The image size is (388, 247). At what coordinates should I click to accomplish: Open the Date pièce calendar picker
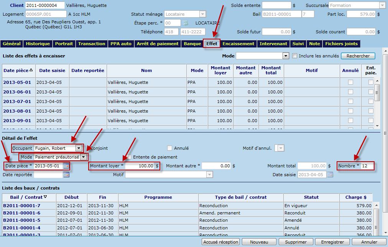[x=66, y=166]
